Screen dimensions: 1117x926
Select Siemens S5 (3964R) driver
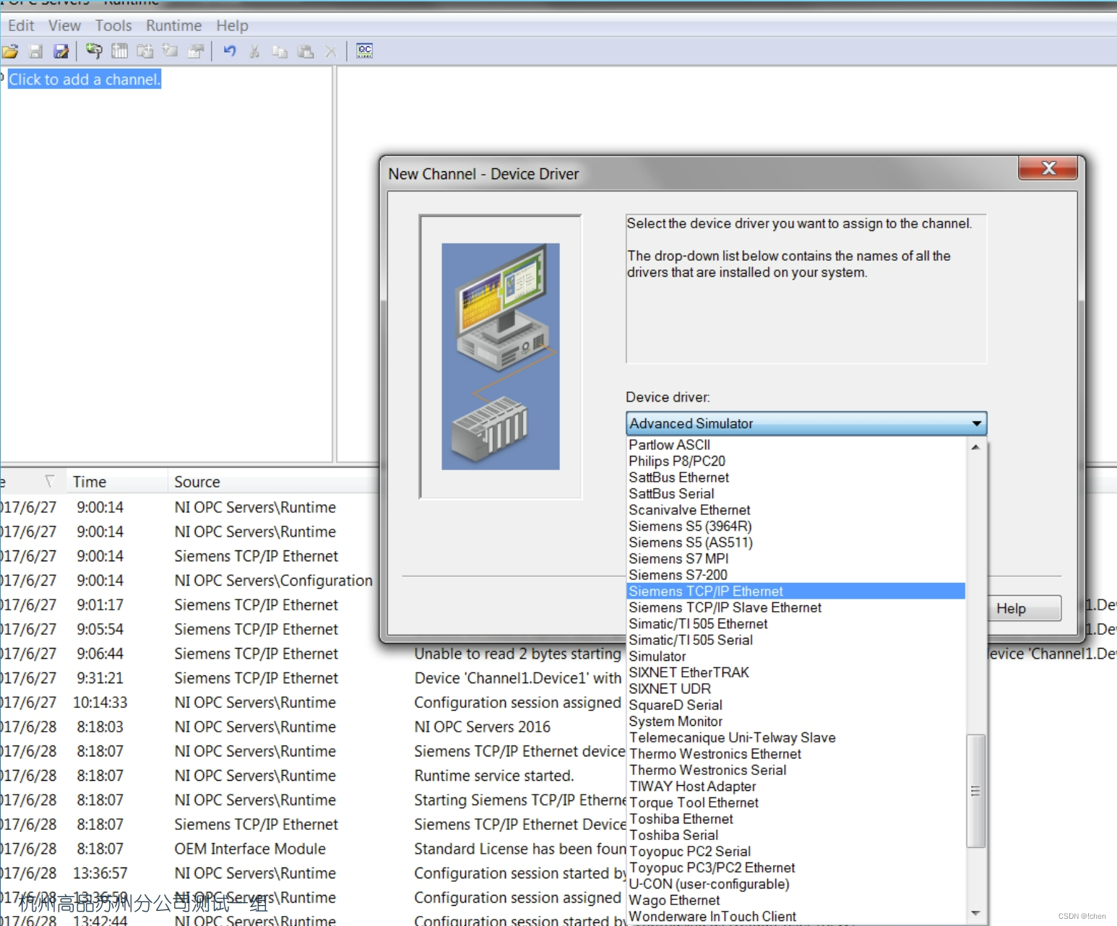coord(795,526)
